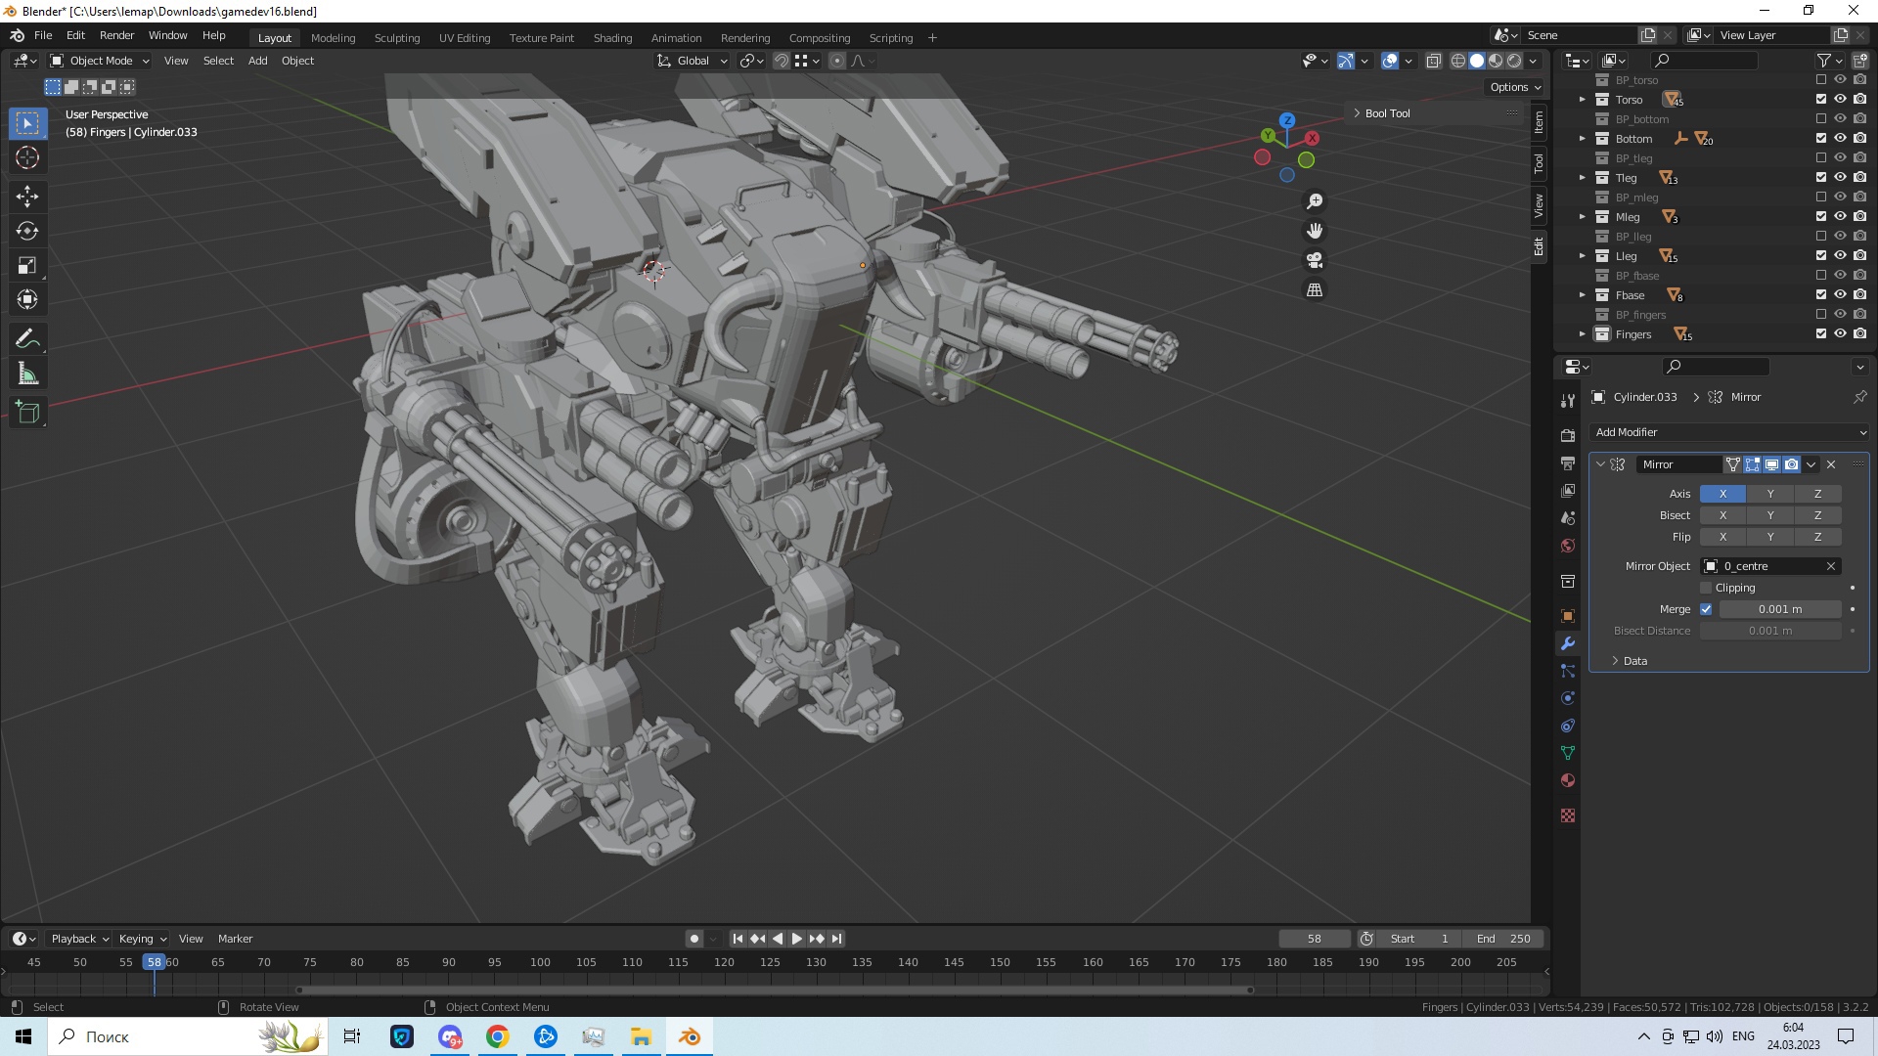Open Chrome from the Windows taskbar

coord(498,1036)
